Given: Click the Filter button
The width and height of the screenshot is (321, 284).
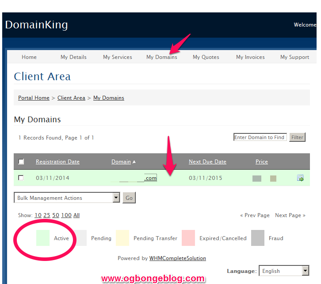Looking at the screenshot, I should (x=297, y=137).
